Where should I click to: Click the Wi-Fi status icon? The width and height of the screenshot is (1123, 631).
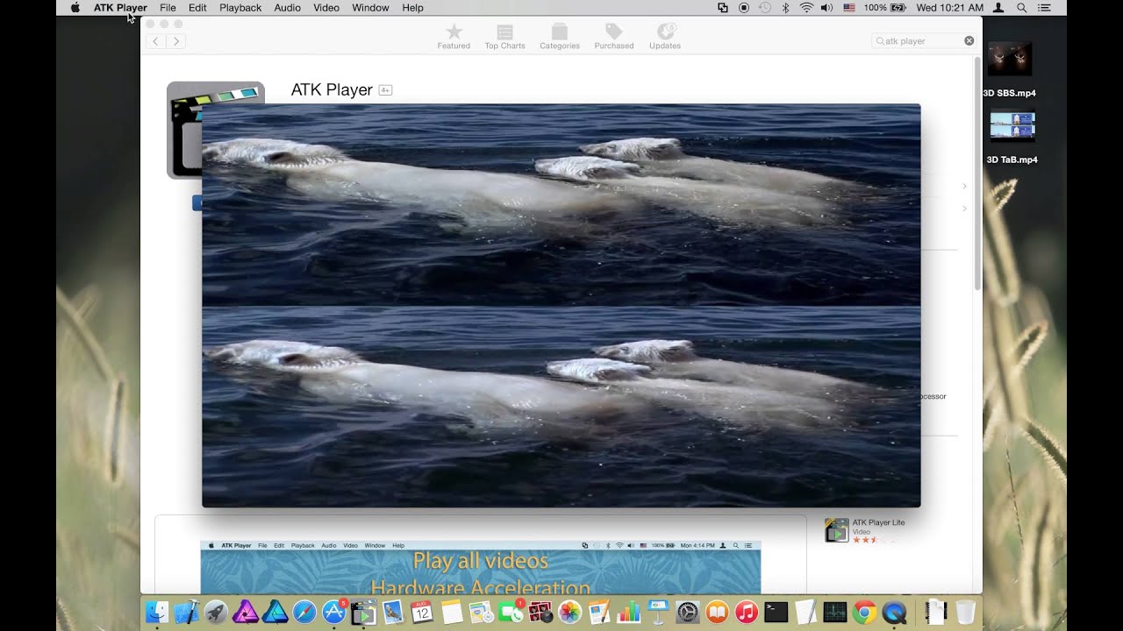pos(806,8)
